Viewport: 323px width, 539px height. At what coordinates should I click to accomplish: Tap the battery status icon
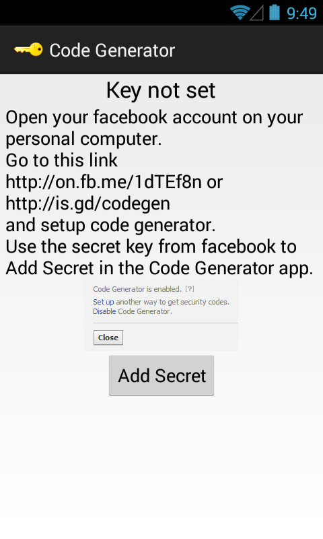pyautogui.click(x=274, y=12)
